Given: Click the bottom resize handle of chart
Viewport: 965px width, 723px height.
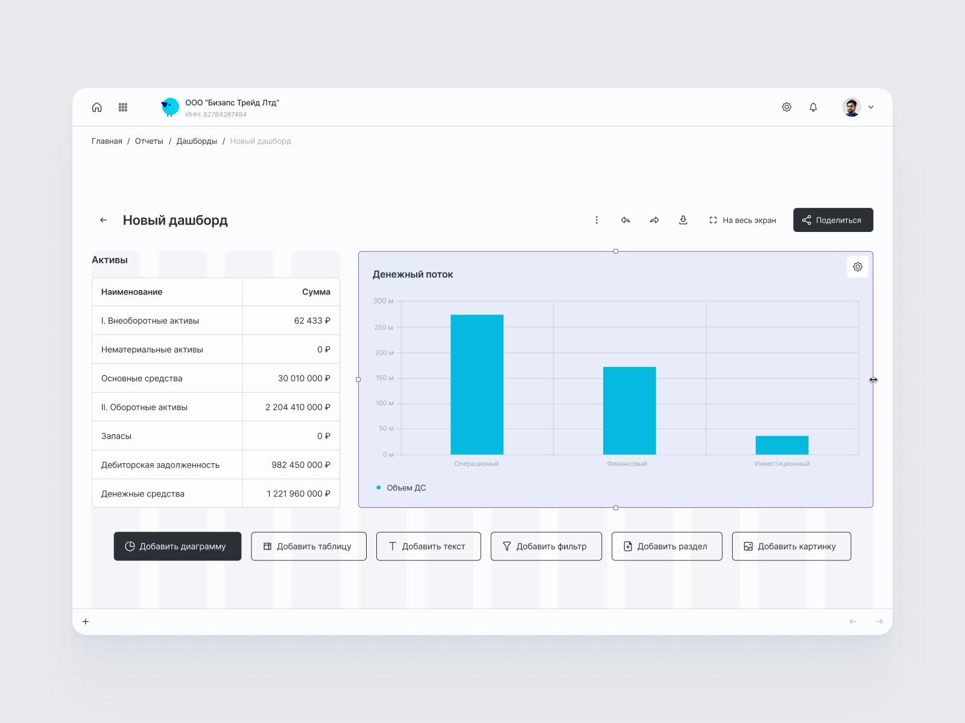Looking at the screenshot, I should [616, 508].
